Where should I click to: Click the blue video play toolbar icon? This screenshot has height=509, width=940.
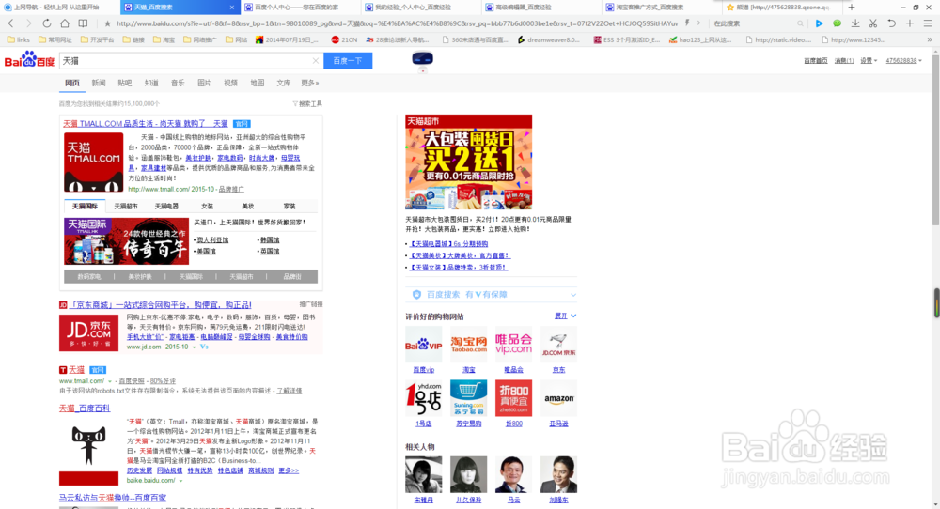(x=819, y=23)
